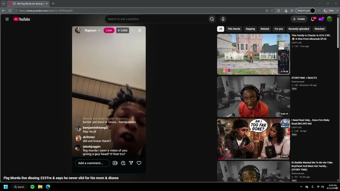340x191 pixels.
Task: Open the apps icon in the address bar
Action: (x=267, y=11)
